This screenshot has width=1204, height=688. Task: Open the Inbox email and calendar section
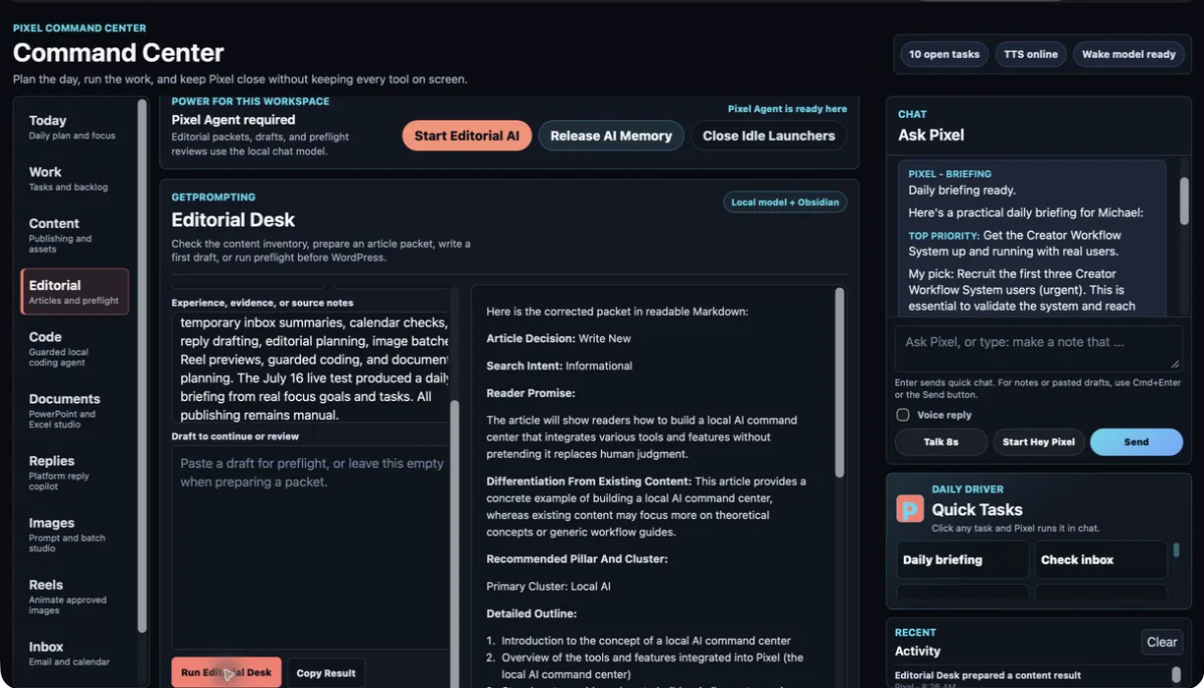pyautogui.click(x=75, y=654)
